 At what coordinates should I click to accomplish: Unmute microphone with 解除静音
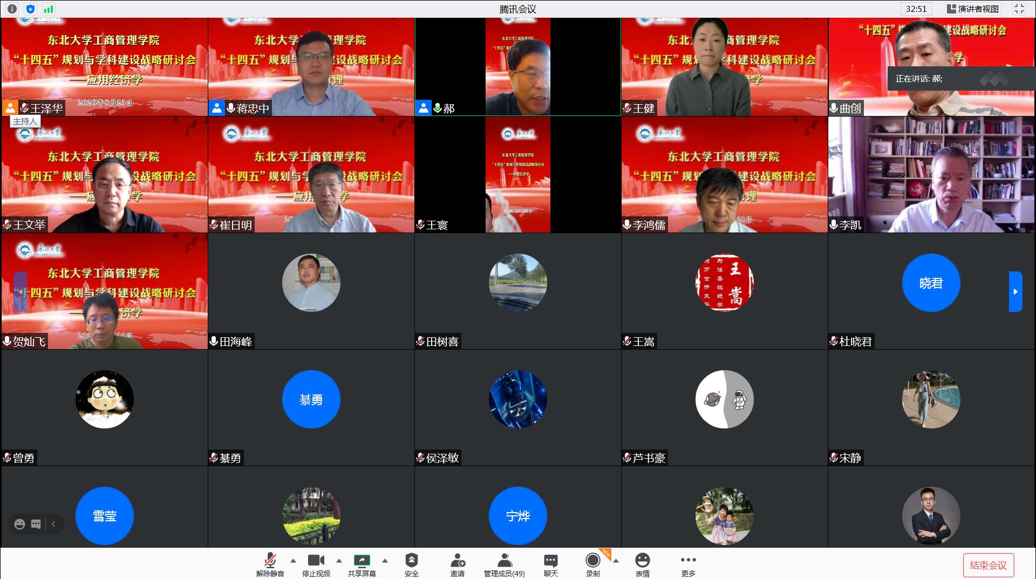tap(270, 564)
